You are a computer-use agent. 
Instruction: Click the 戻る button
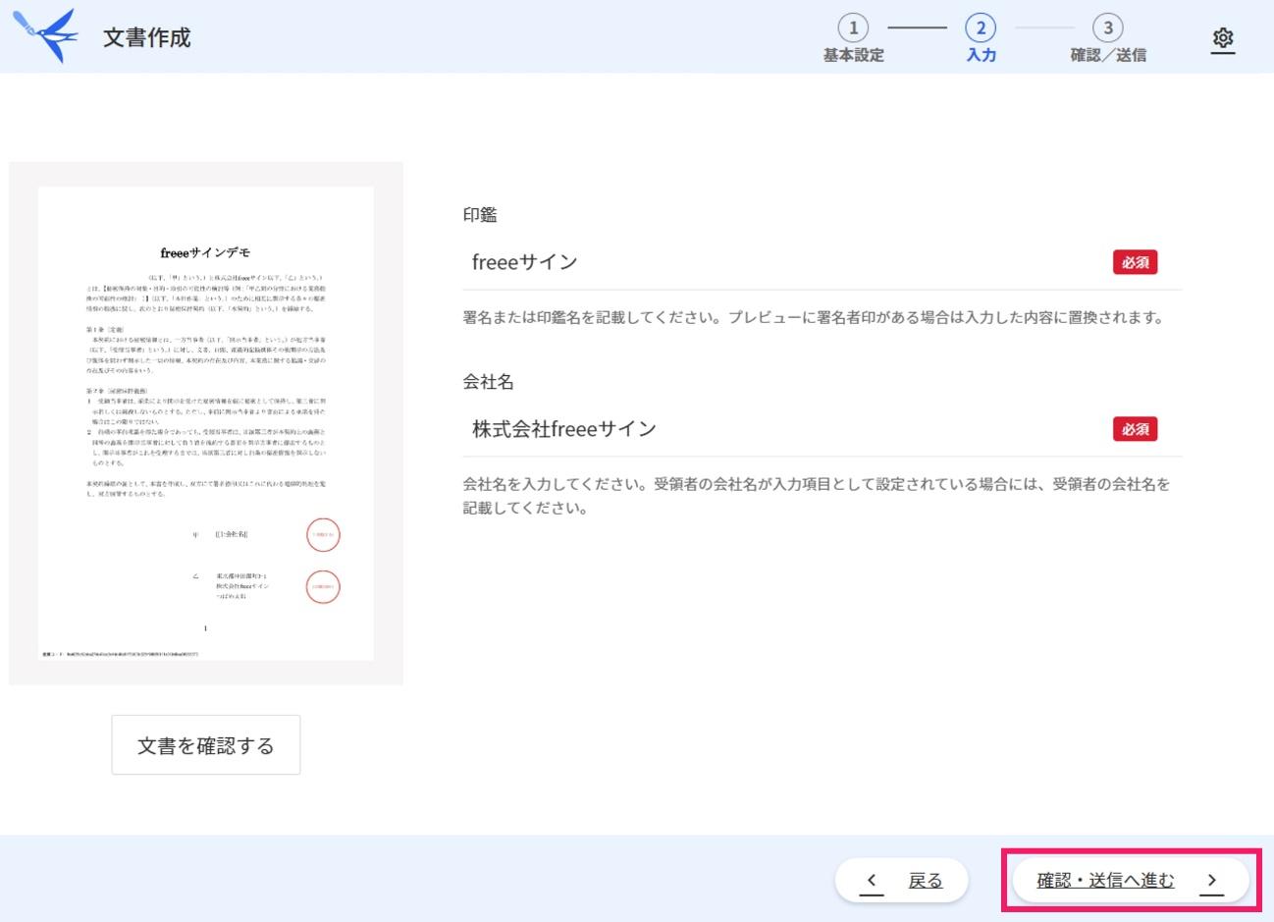[x=902, y=881]
